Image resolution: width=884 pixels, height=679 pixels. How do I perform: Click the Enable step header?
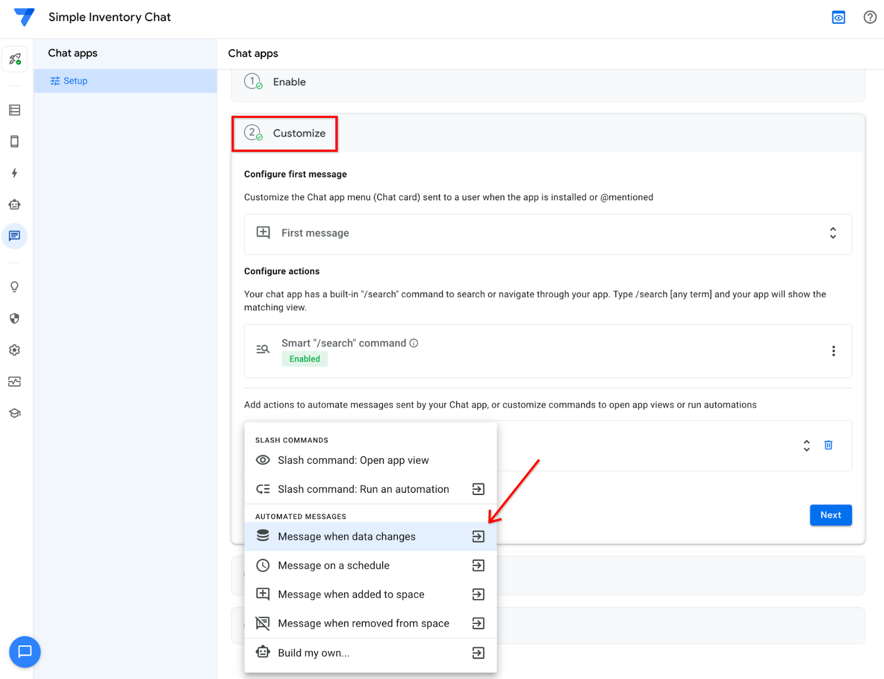click(x=290, y=82)
